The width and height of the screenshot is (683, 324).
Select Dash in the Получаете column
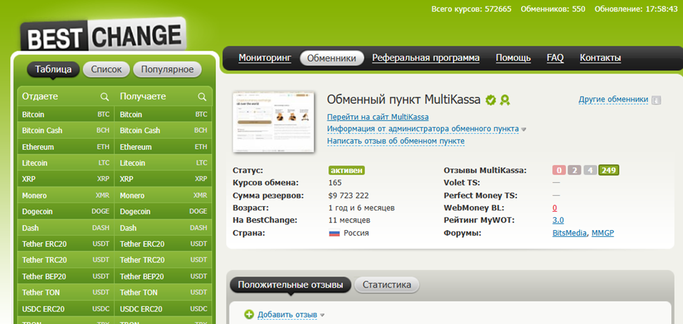163,228
